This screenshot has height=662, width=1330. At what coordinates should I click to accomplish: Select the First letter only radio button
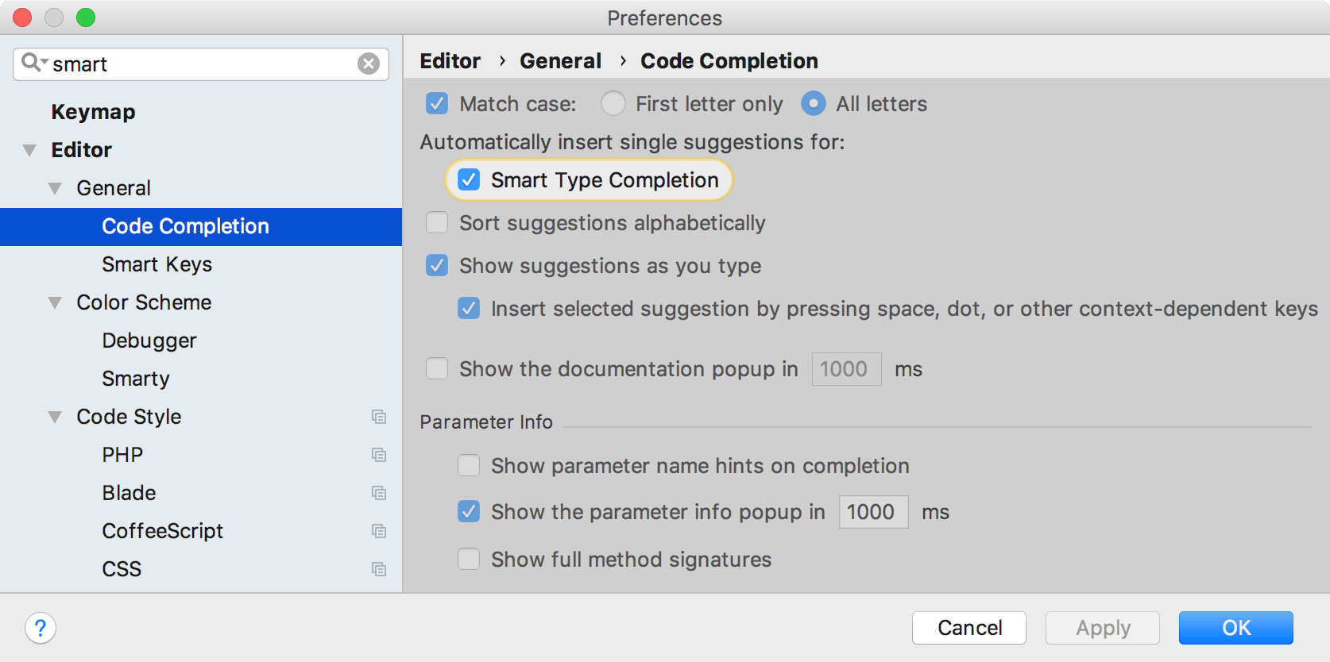pyautogui.click(x=613, y=103)
